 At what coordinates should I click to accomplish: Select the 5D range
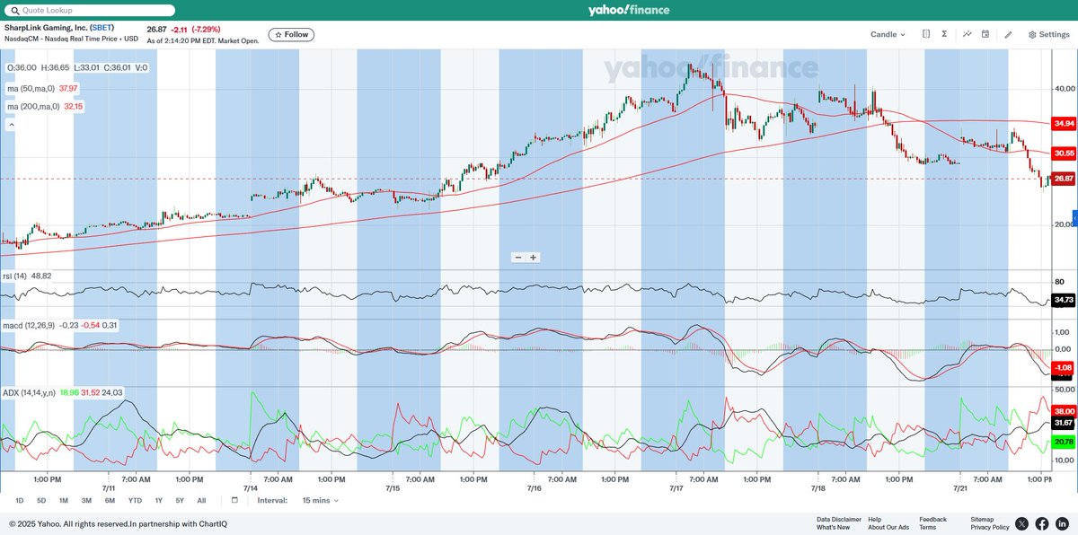coord(41,500)
